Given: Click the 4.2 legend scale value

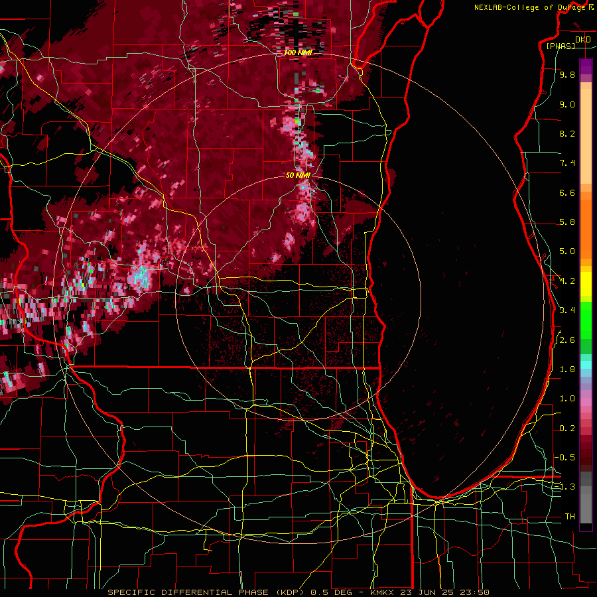Looking at the screenshot, I should tap(567, 281).
